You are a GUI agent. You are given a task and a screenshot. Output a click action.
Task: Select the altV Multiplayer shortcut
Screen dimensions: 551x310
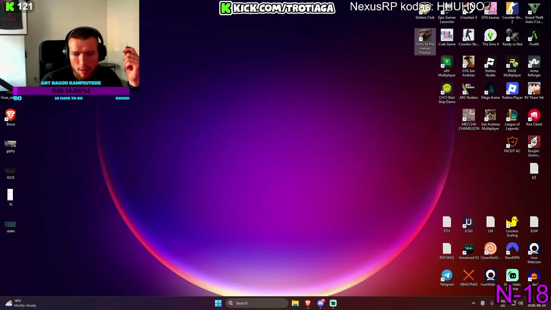pyautogui.click(x=447, y=67)
